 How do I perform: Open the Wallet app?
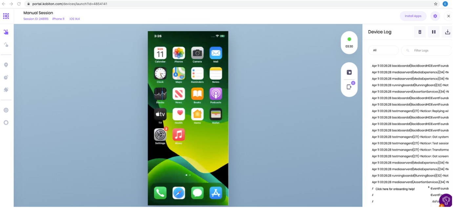point(216,114)
